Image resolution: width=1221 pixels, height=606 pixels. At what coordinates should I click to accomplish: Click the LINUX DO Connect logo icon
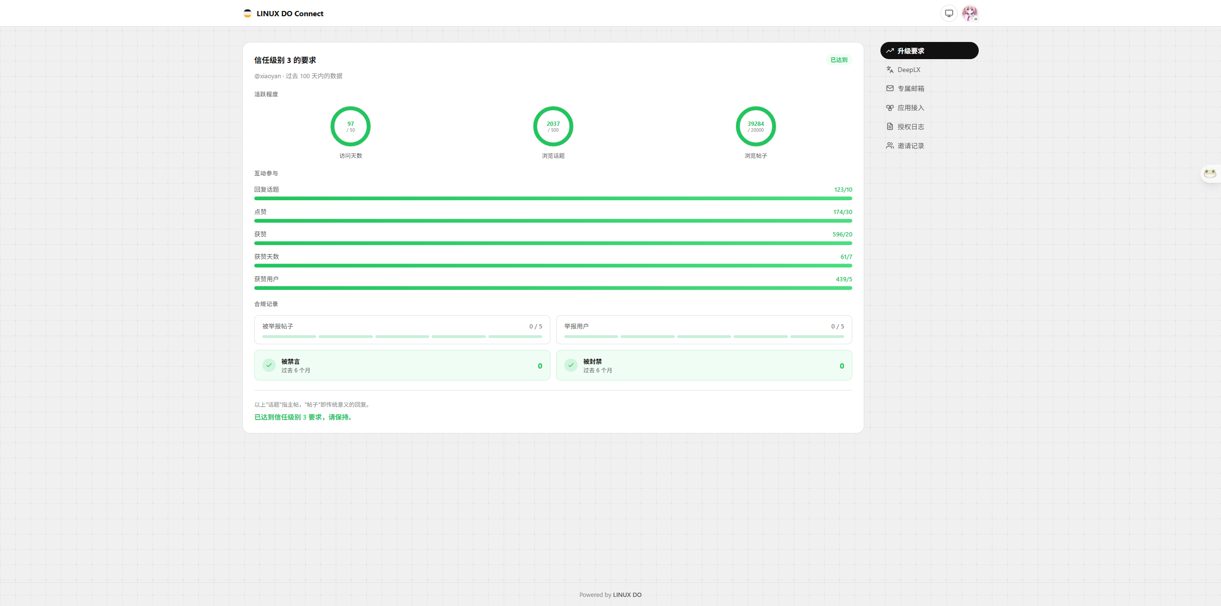[x=247, y=13]
